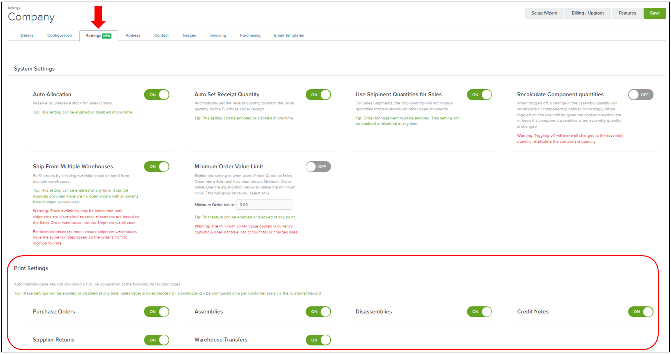This screenshot has width=671, height=354.
Task: Click the Minimum Order Value input field
Action: coord(264,204)
